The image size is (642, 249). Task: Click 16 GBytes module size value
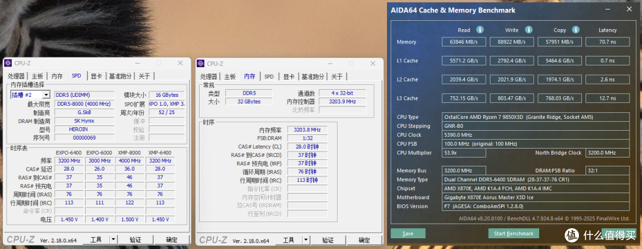click(x=166, y=95)
